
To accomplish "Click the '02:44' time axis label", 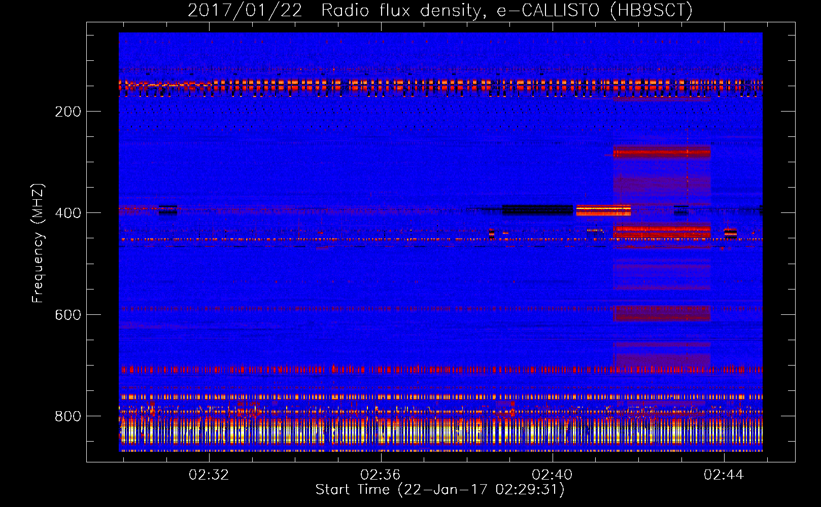I will [724, 475].
